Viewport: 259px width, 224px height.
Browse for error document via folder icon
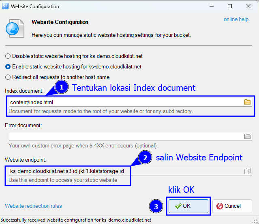pos(247,137)
